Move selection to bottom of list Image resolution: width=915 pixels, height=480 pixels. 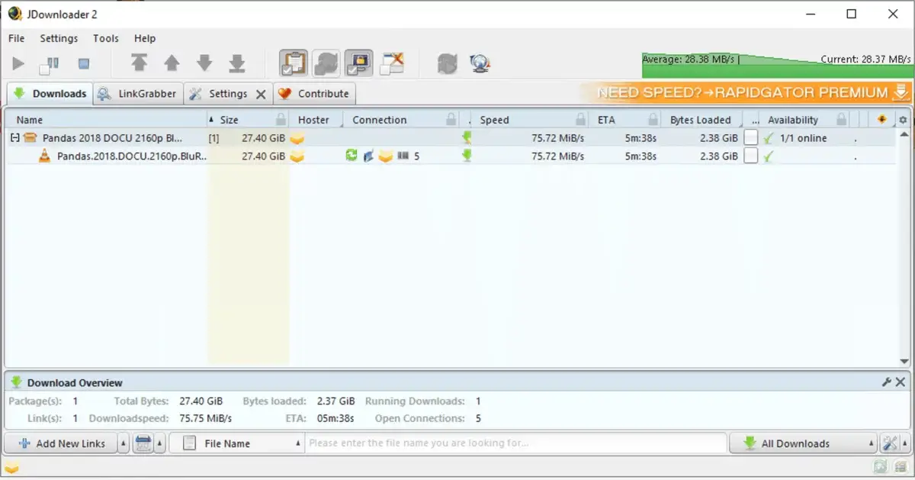(237, 63)
